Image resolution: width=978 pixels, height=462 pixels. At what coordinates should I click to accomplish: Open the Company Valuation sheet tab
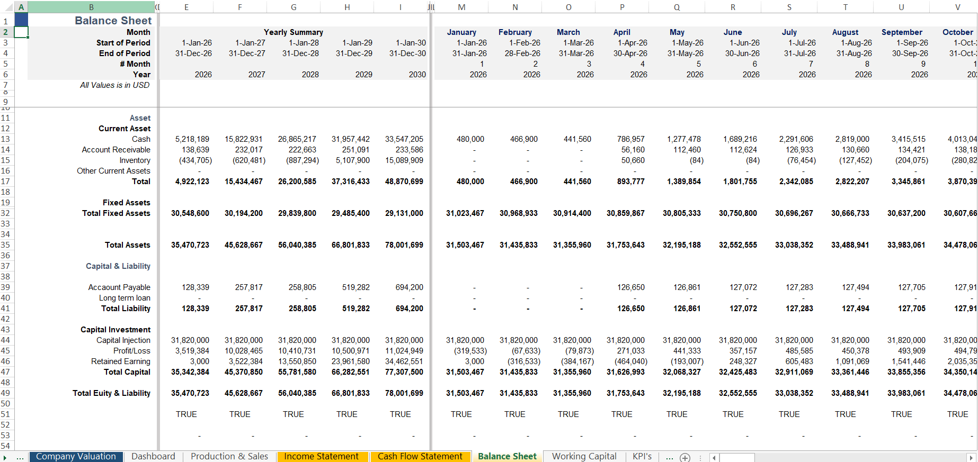76,457
